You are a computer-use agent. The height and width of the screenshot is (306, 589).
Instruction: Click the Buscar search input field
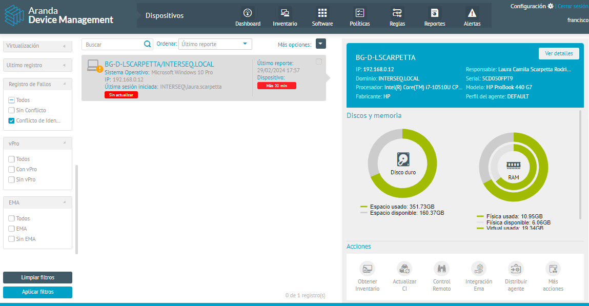click(x=113, y=44)
